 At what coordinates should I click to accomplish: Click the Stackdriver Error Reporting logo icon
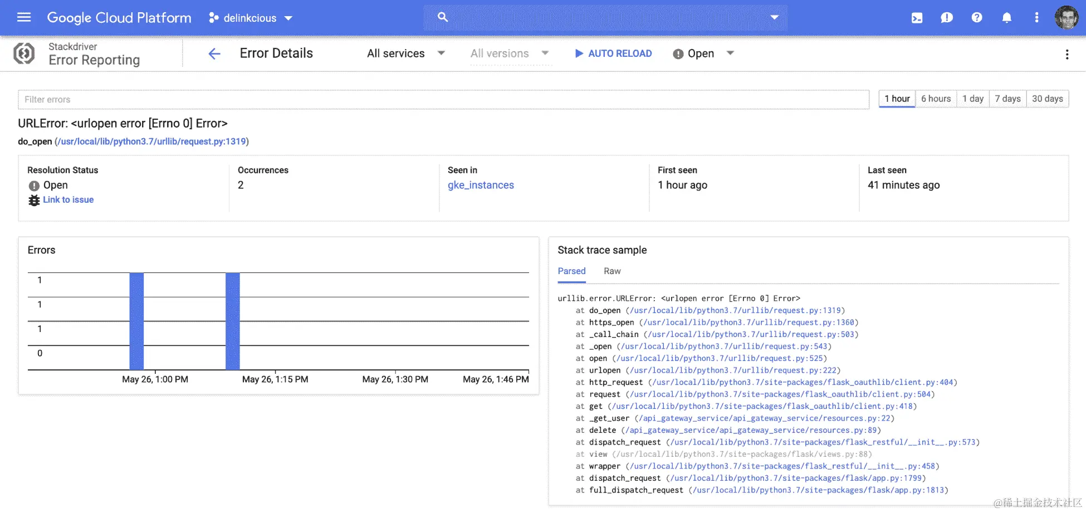pos(24,53)
